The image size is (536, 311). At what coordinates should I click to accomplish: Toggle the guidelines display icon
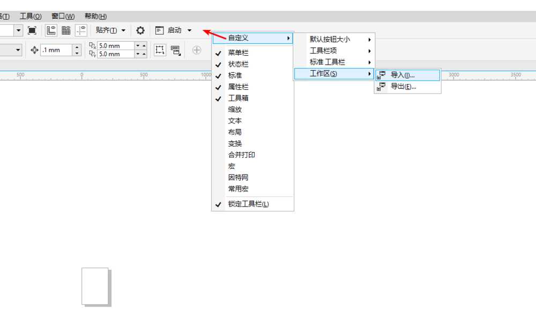81,30
